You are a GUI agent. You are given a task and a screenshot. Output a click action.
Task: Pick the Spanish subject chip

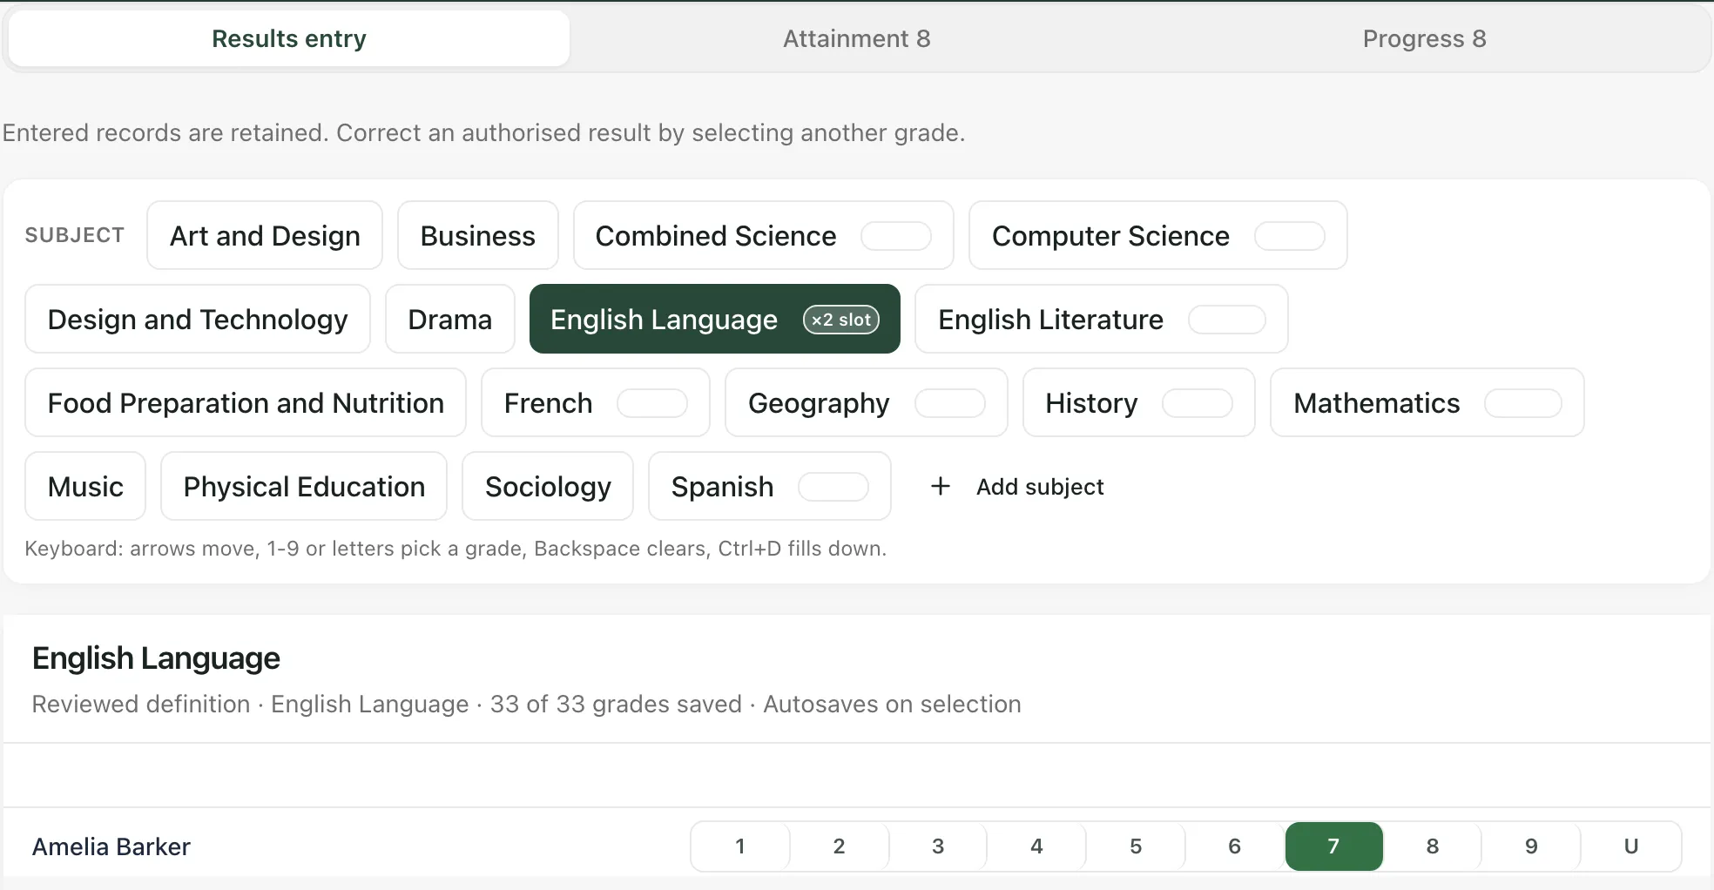[x=769, y=486]
